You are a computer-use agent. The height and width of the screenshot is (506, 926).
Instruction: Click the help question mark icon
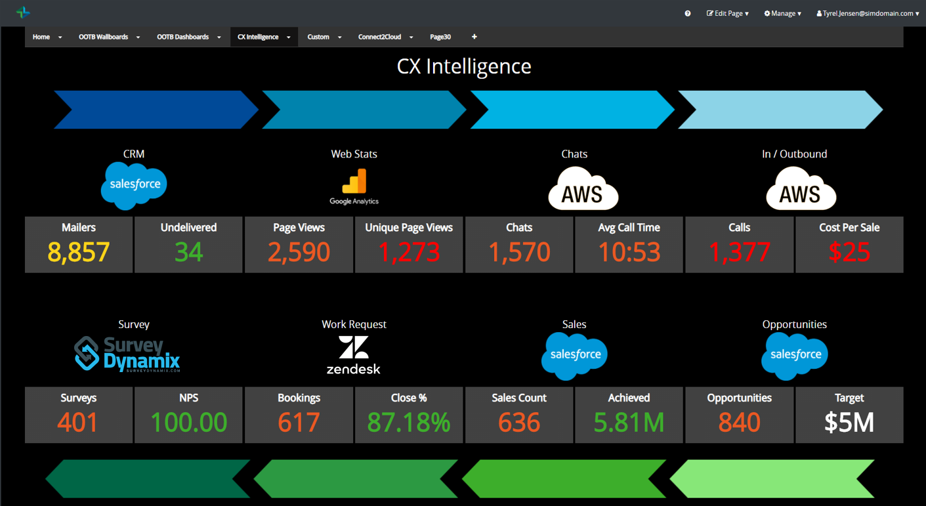[687, 13]
